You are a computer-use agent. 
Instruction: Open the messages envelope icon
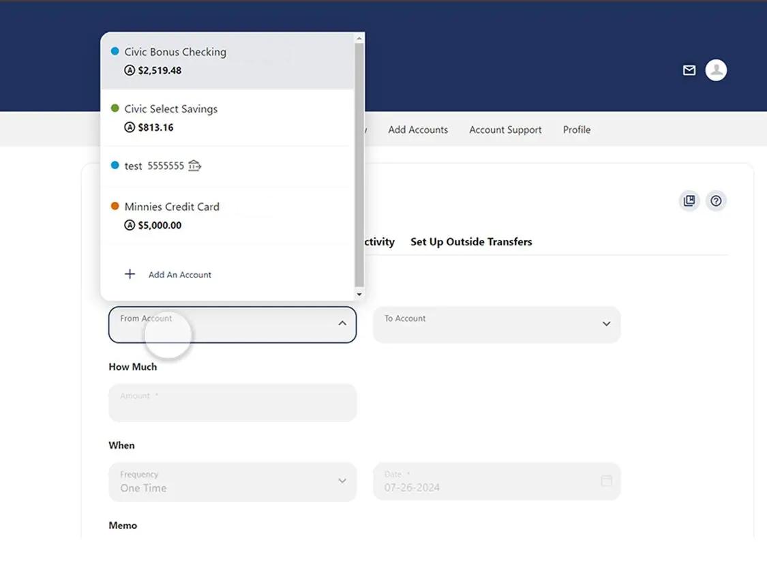click(689, 70)
